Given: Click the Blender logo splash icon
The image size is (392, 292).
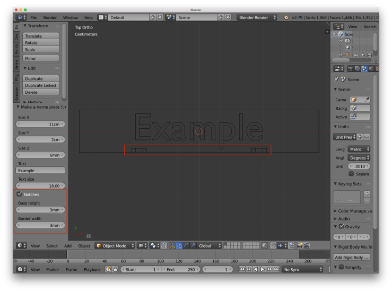Looking at the screenshot, I should click(286, 17).
